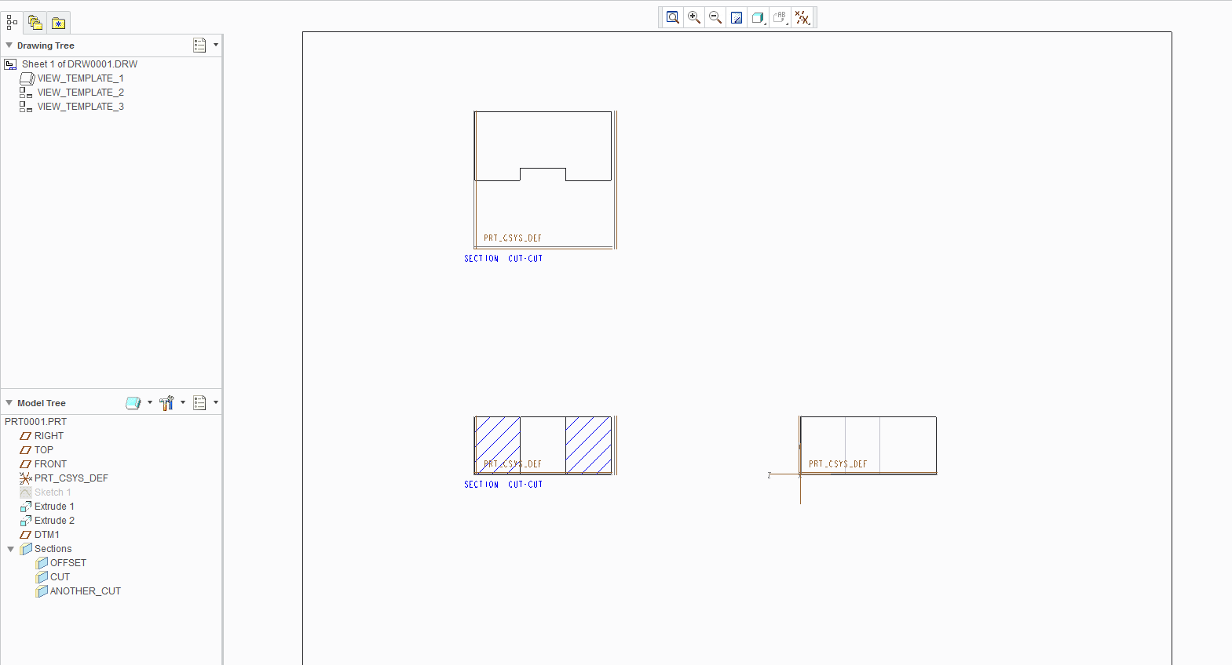
Task: Open the Model Tree list options dropdown arrow
Action: (x=216, y=402)
